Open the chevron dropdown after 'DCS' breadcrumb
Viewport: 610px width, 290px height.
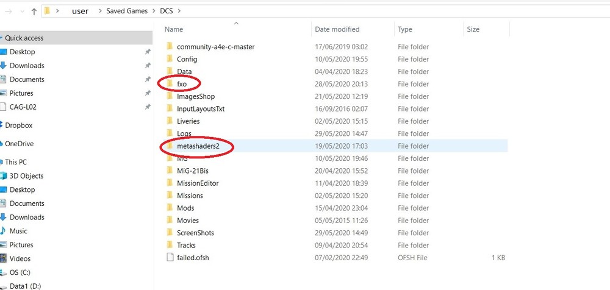[x=180, y=11]
